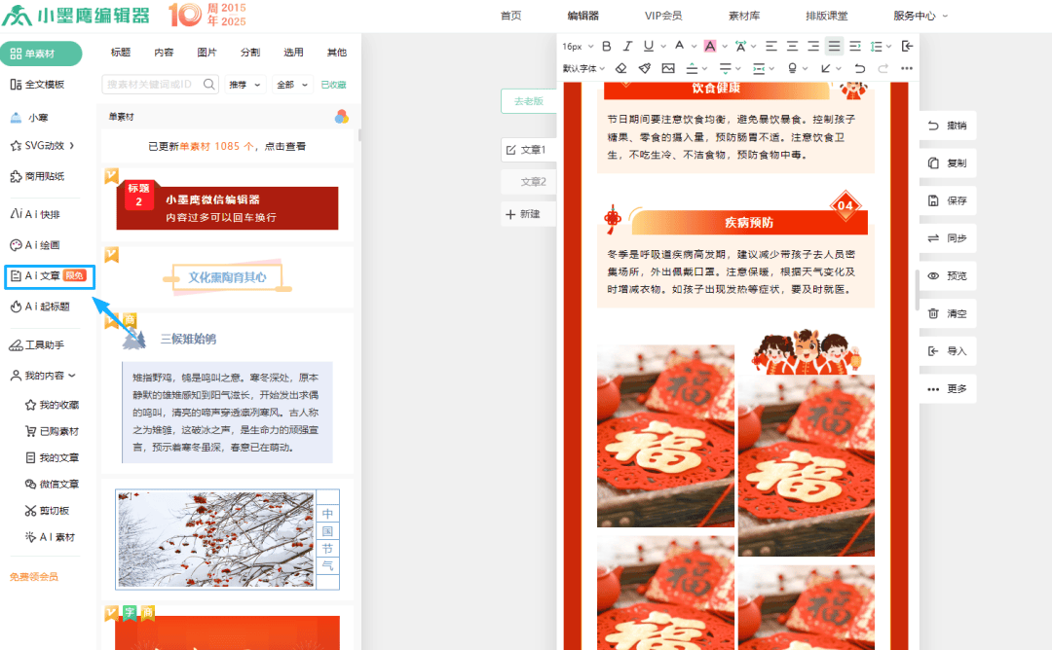Click the insert image toolbar icon
Screen dimensions: 1052x650
pyautogui.click(x=668, y=68)
